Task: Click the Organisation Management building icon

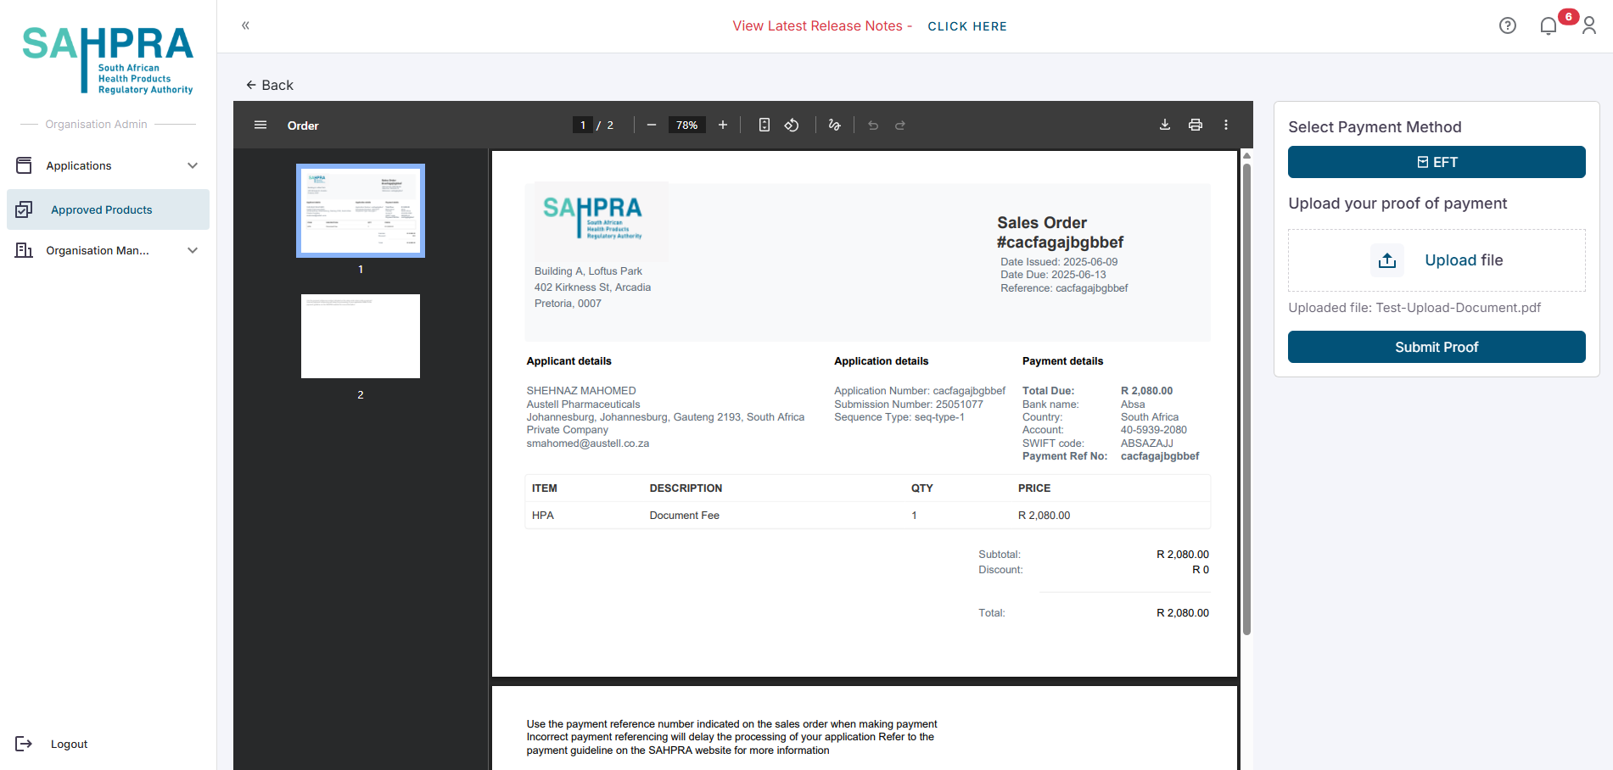Action: [x=24, y=250]
